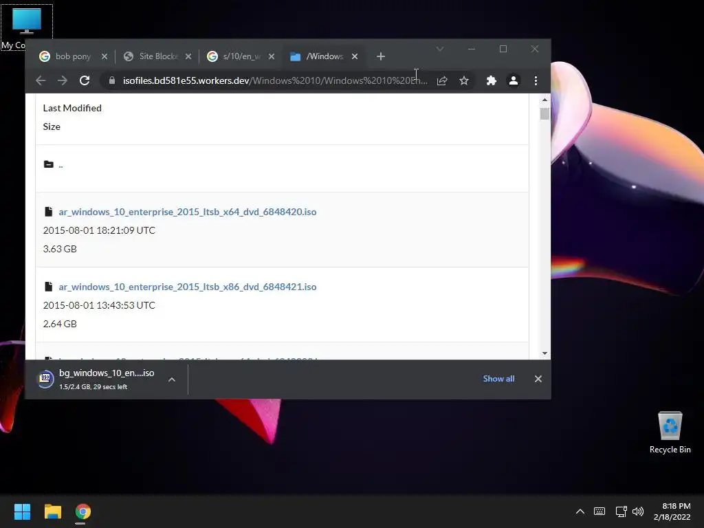This screenshot has height=528, width=704.
Task: Close the 'Site Blocke' tab
Action: pos(188,56)
